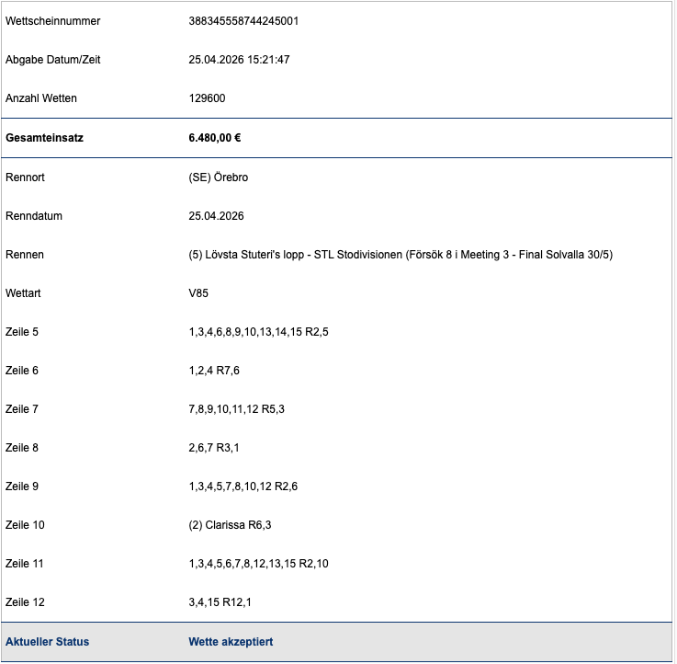Click the Aktueller Status label
This screenshot has height=664, width=677.
[47, 642]
